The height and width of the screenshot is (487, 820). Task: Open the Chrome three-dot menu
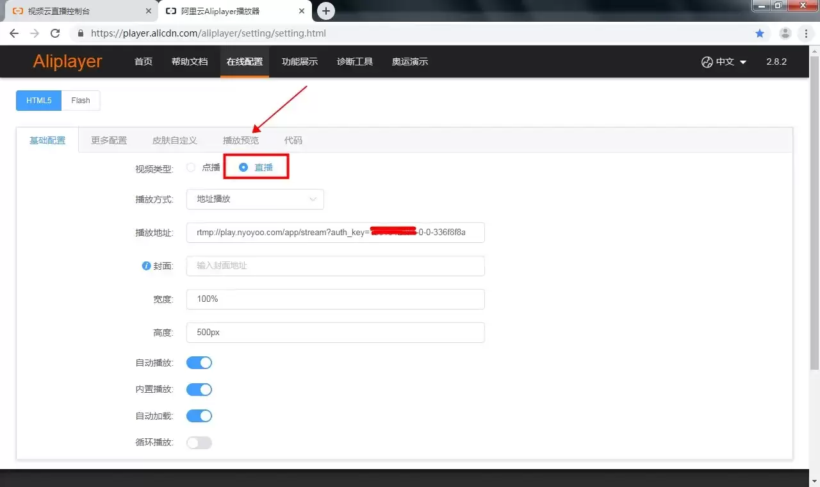[x=806, y=33]
